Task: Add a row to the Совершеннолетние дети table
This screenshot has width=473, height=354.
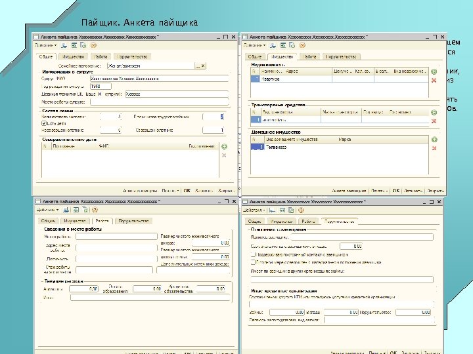Action: [224, 147]
